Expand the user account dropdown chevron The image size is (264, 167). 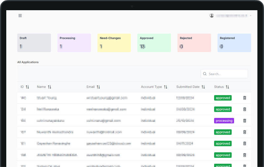tap(250, 15)
